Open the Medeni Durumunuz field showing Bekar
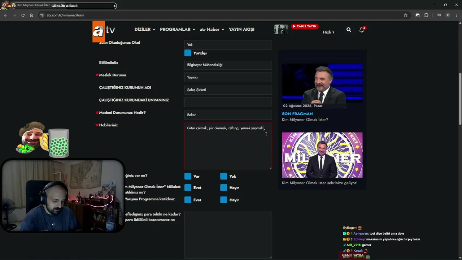The width and height of the screenshot is (462, 260). point(228,115)
